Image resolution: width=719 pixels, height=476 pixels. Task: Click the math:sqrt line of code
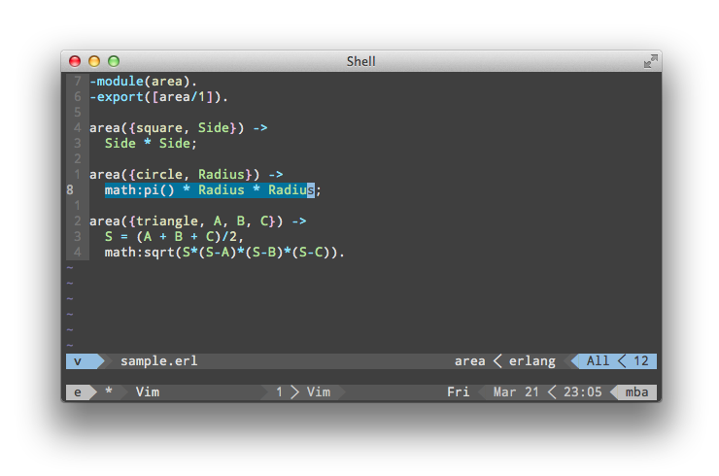tap(224, 253)
